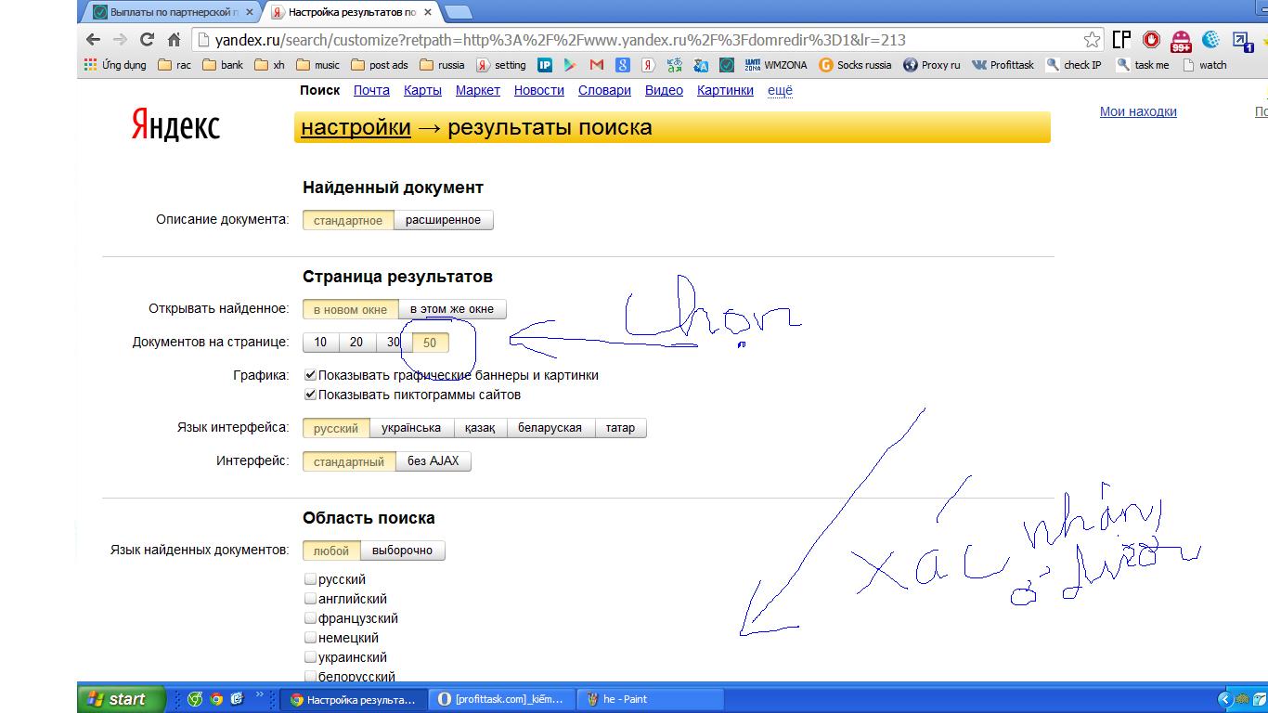Open the new tab button
The width and height of the screenshot is (1268, 713).
(458, 12)
